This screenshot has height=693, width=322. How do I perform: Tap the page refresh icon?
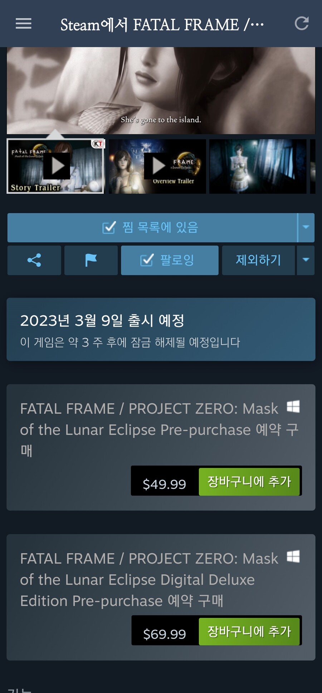[301, 24]
